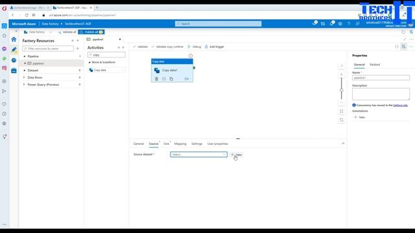Reload the page with the browser refresh icon
This screenshot has width=415, height=233.
coord(27,15)
